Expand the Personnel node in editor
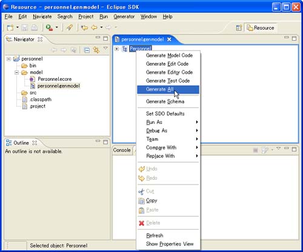 click(116, 49)
